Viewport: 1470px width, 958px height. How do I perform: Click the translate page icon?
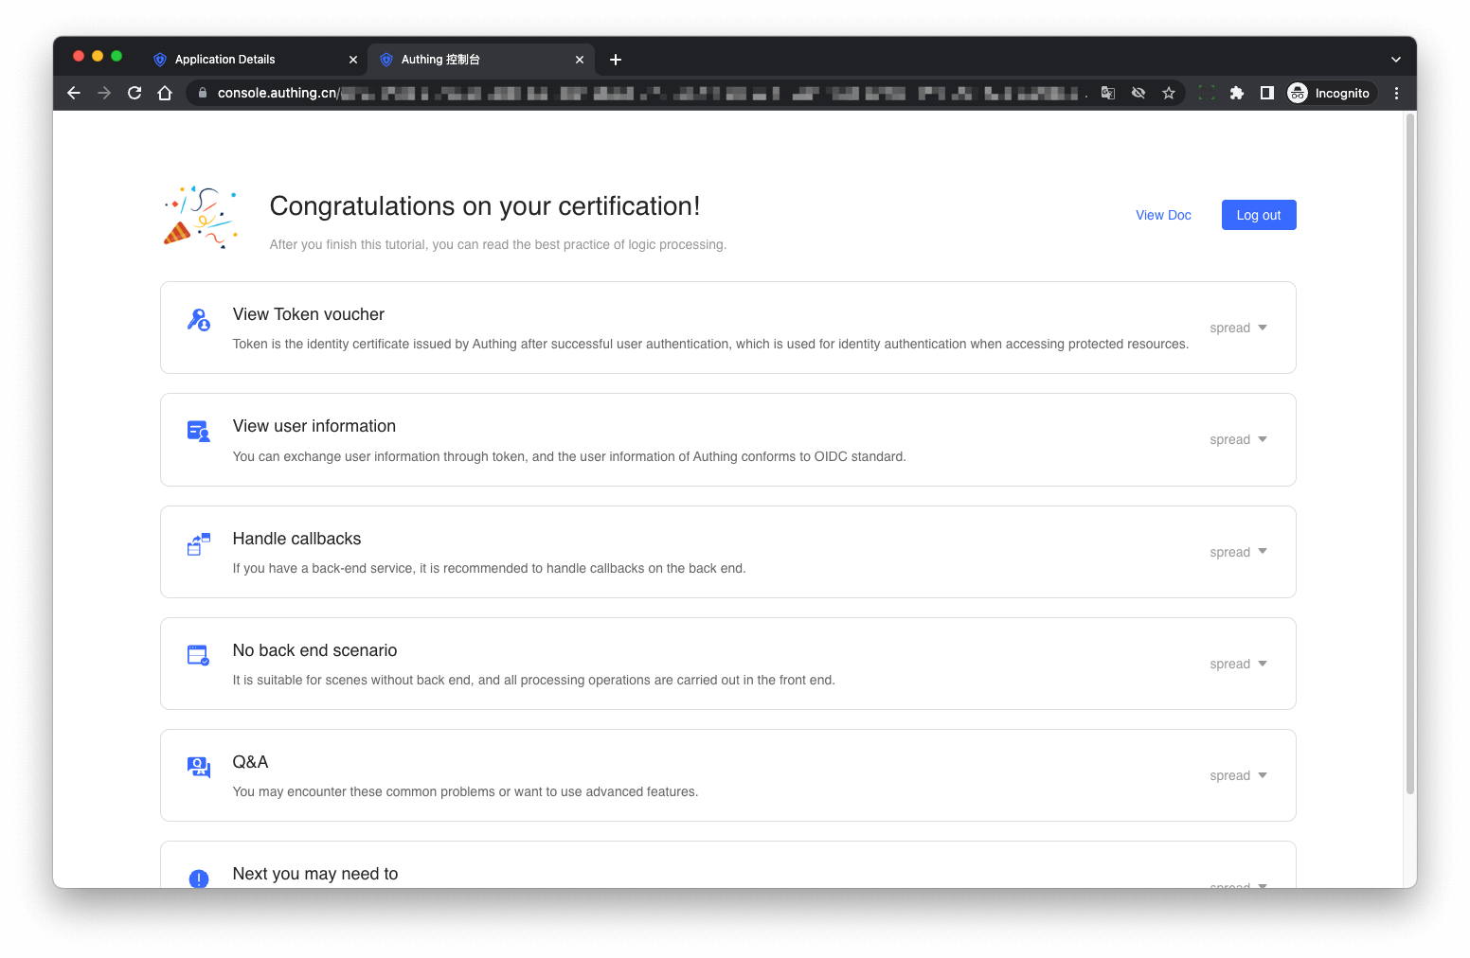coord(1108,93)
